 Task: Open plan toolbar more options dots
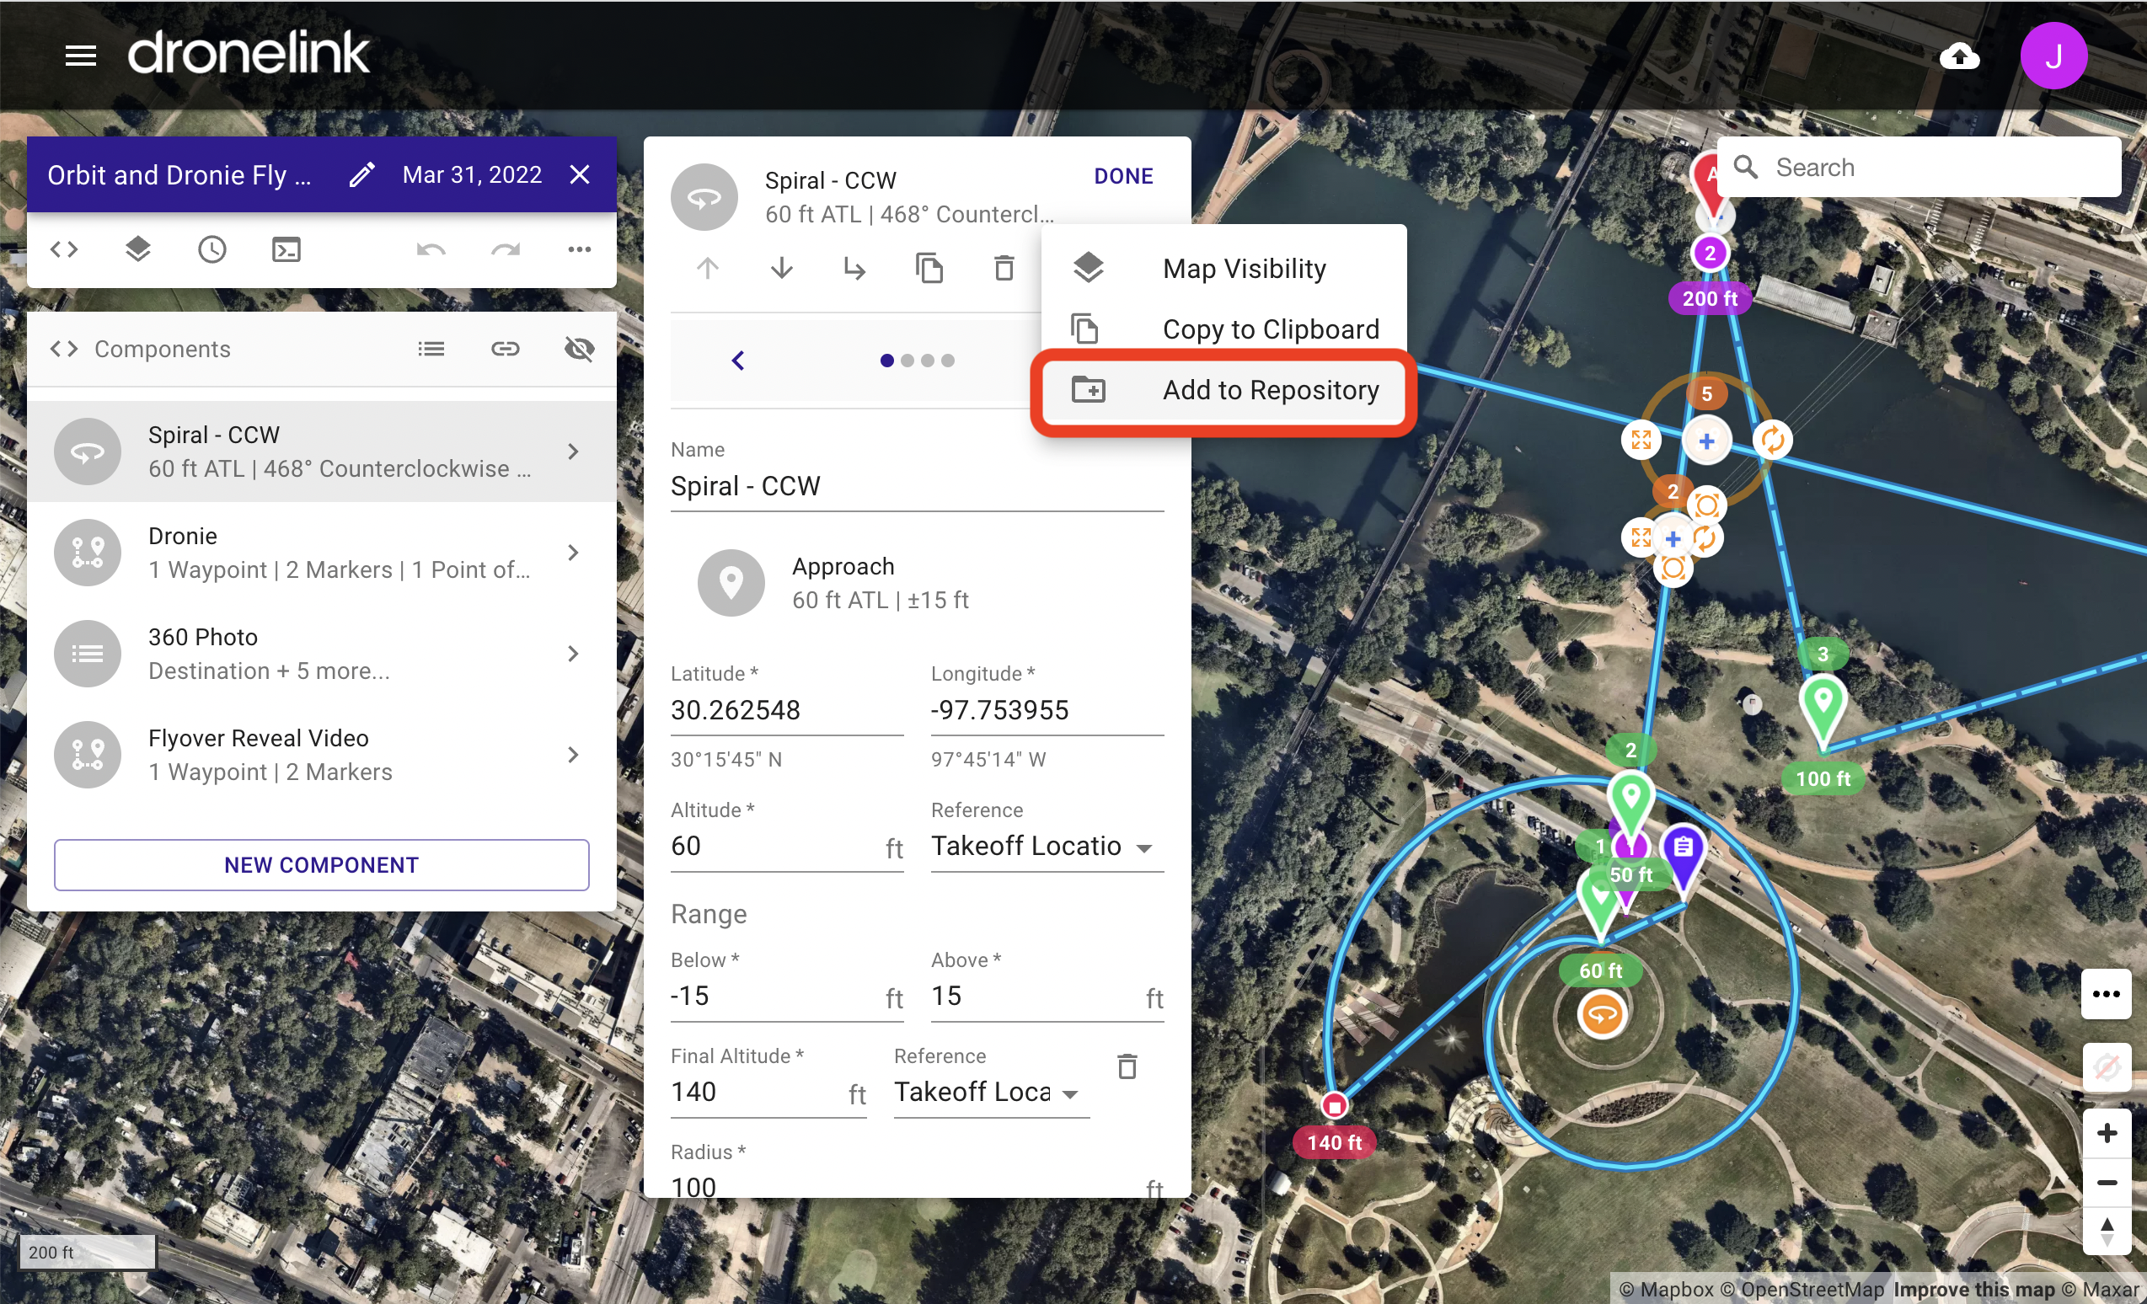pyautogui.click(x=580, y=250)
